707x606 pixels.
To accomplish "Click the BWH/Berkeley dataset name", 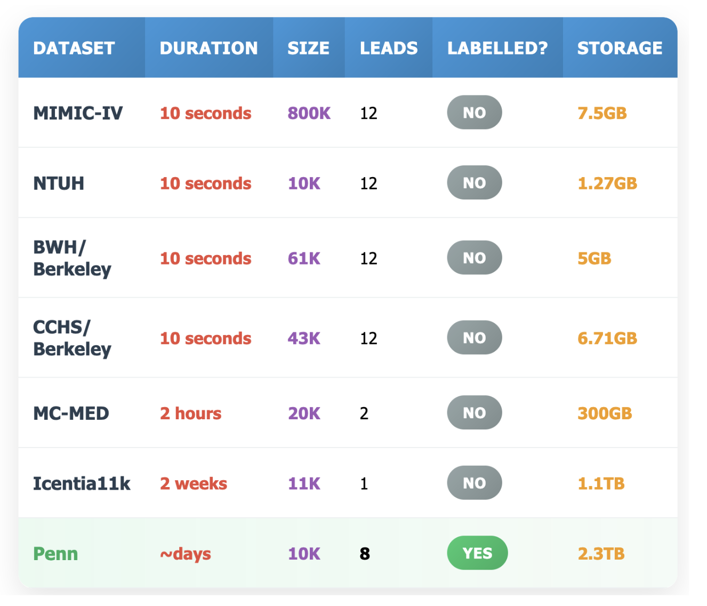I will click(72, 258).
